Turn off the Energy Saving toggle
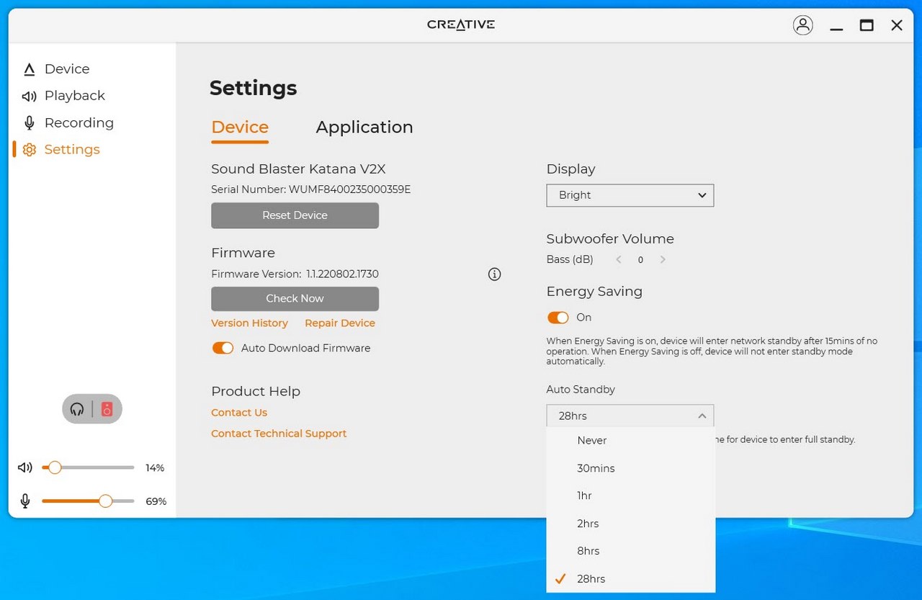This screenshot has width=922, height=600. click(x=558, y=318)
